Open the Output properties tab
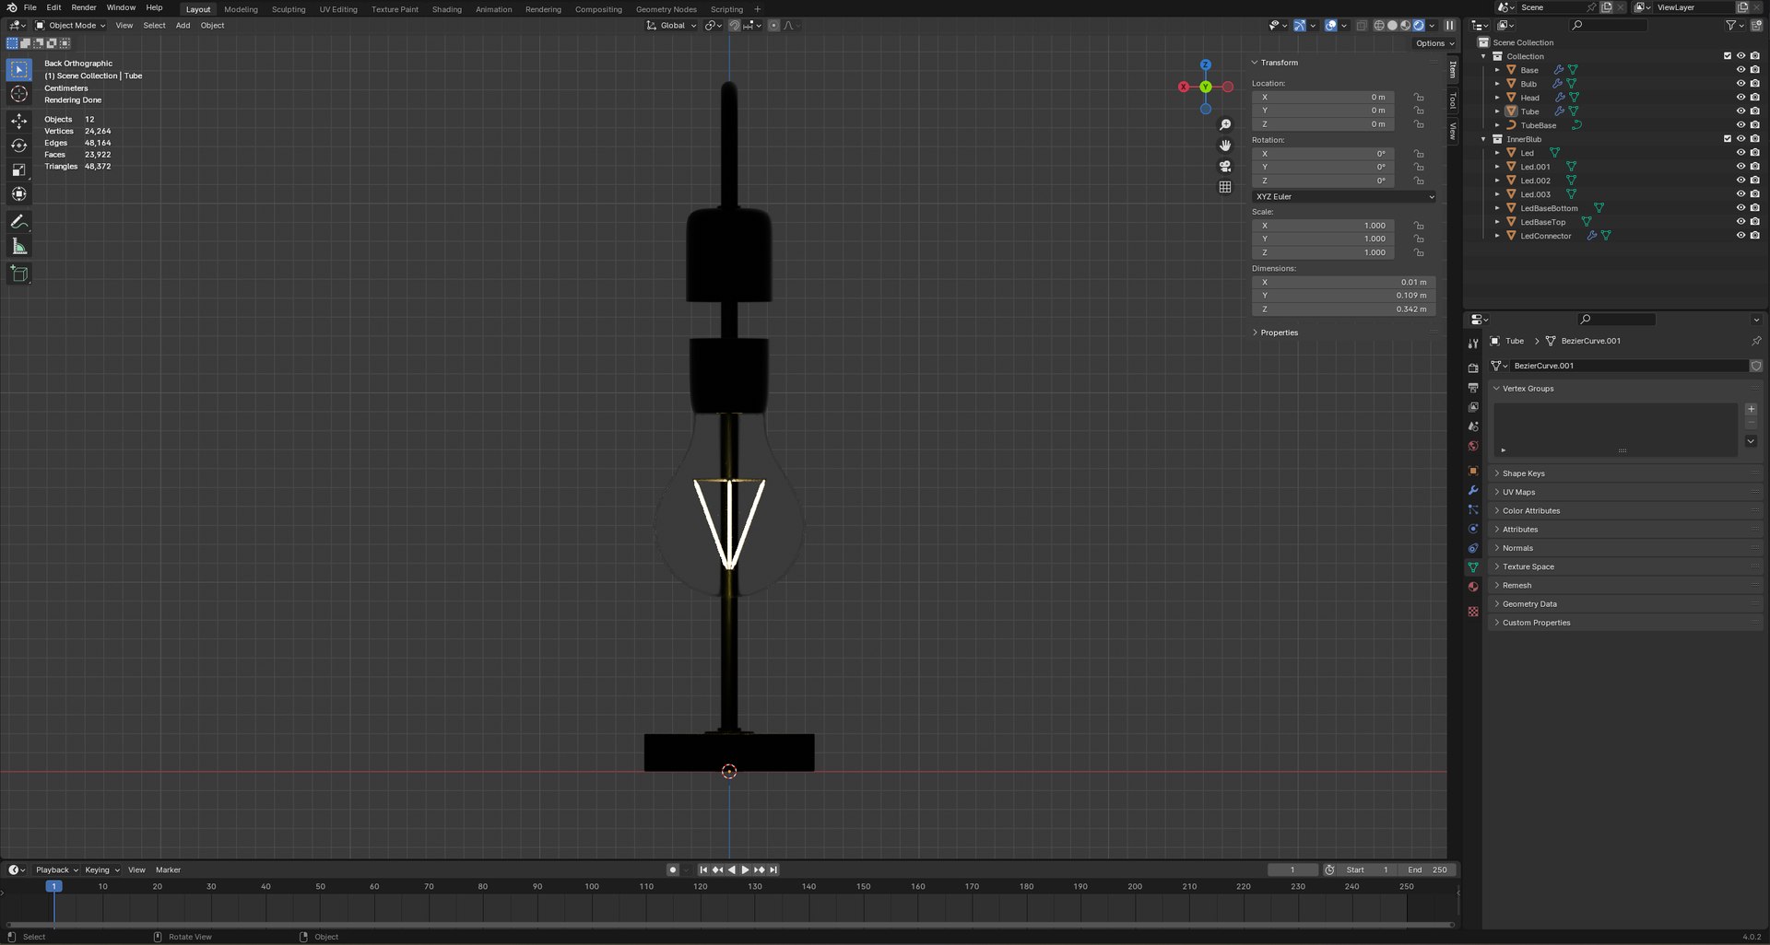 click(1473, 388)
